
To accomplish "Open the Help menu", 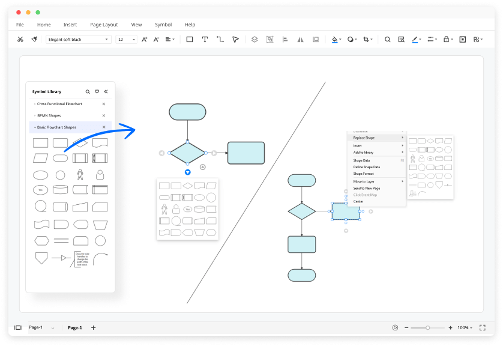I will (x=190, y=25).
